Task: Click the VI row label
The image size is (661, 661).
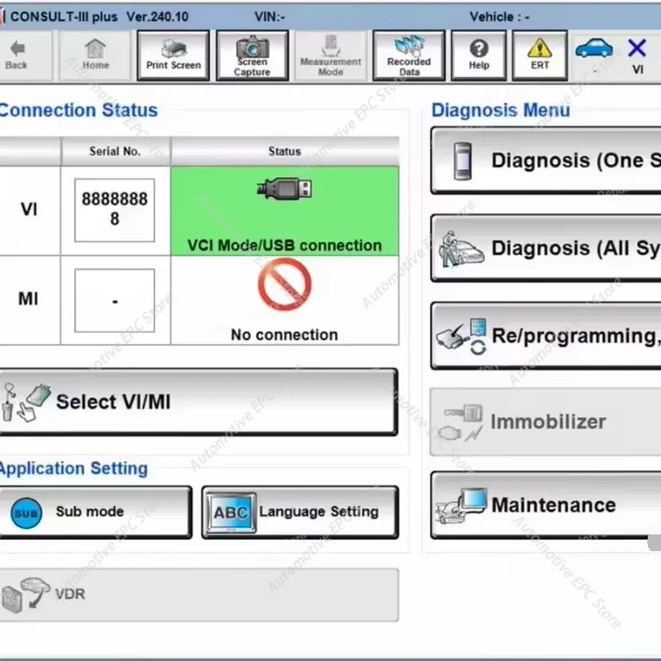Action: point(29,209)
